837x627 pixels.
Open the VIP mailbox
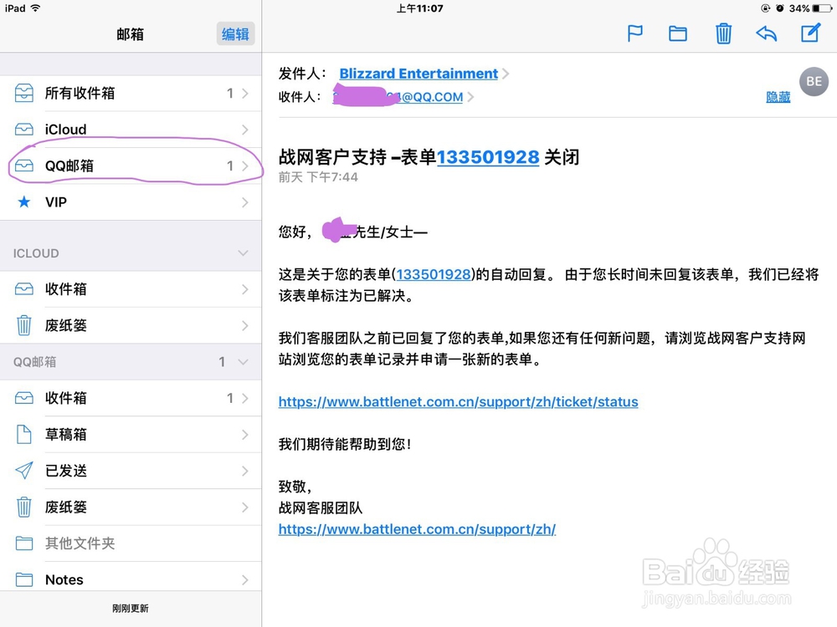[x=131, y=202]
